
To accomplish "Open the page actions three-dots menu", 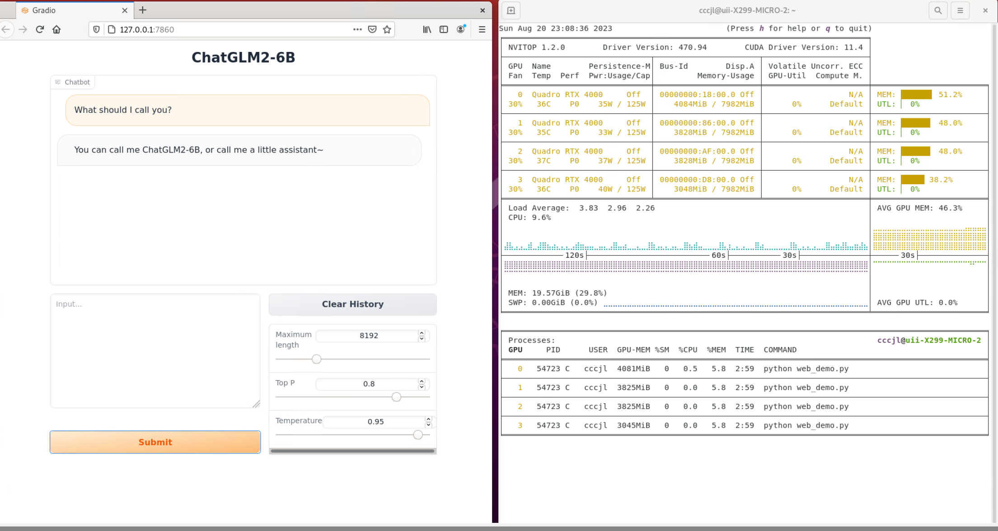I will 357,29.
